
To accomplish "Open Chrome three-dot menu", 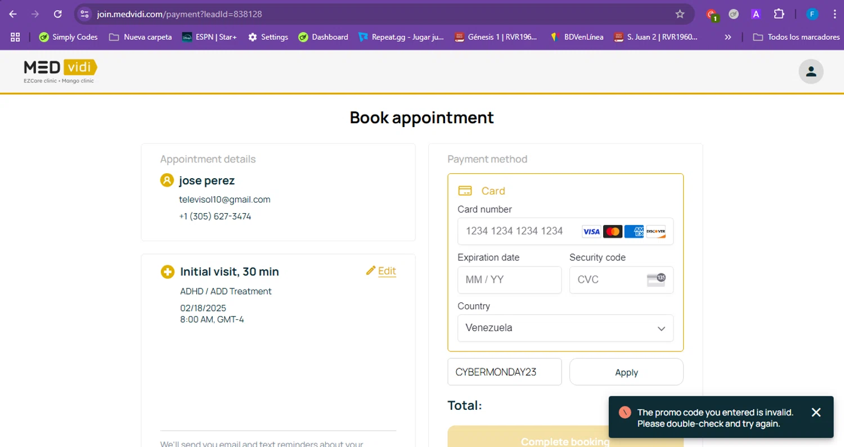I will (x=834, y=14).
